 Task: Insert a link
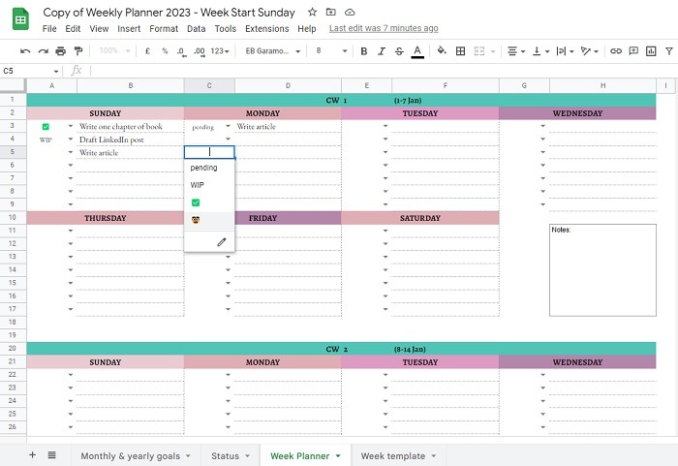pos(616,51)
